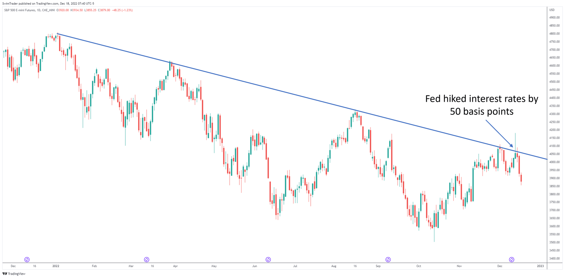565x278 pixels.
Task: Click the 3450.00 price axis label
Action: 554,250
